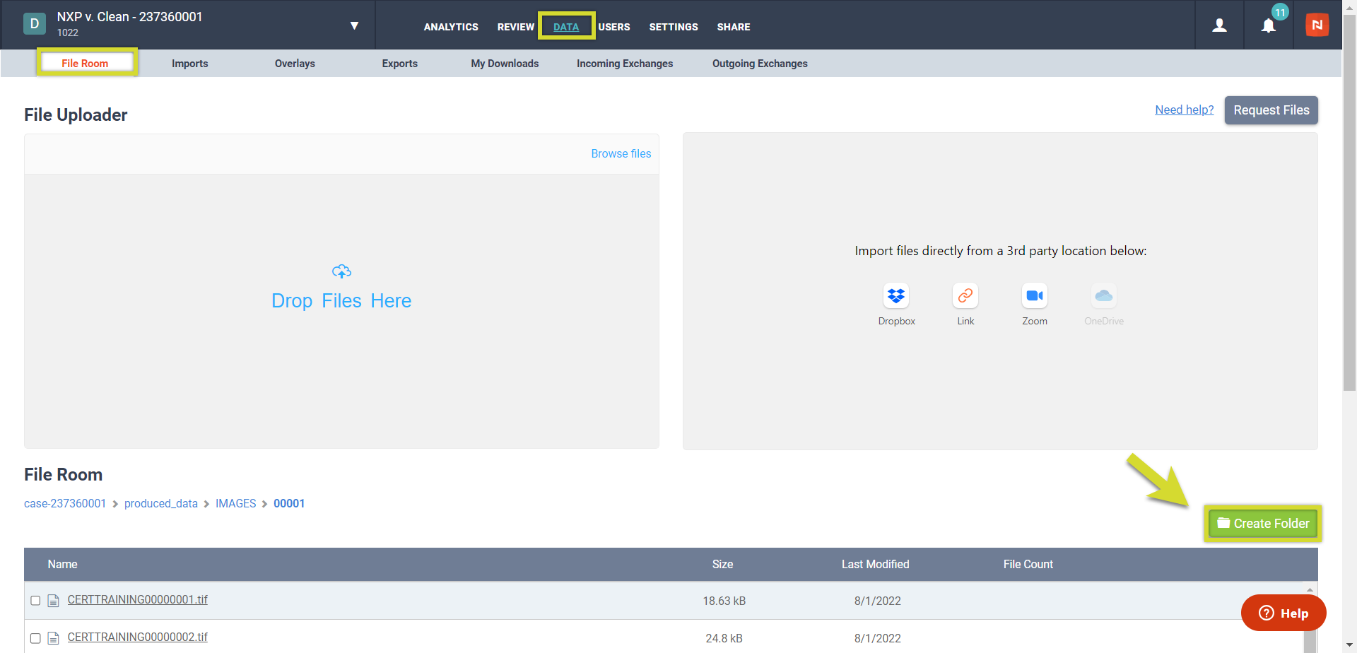This screenshot has width=1357, height=653.
Task: Click the green D case badge
Action: tap(35, 23)
